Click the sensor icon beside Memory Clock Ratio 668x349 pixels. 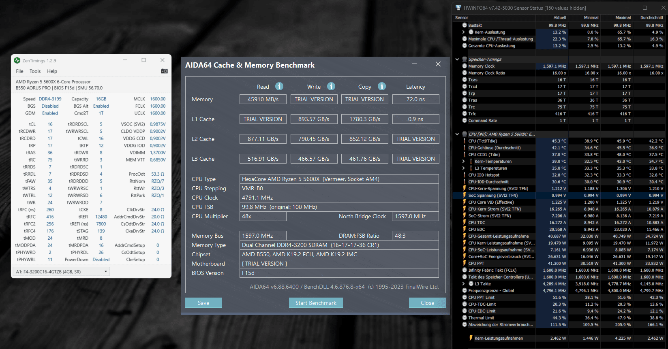(x=465, y=73)
